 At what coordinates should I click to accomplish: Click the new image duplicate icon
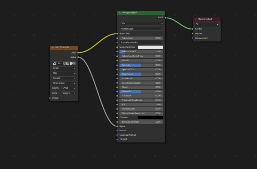pyautogui.click(x=68, y=63)
